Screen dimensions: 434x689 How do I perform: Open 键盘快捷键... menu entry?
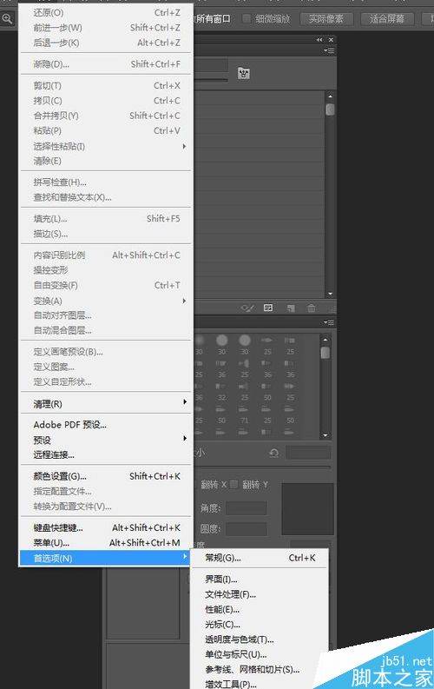coord(106,527)
